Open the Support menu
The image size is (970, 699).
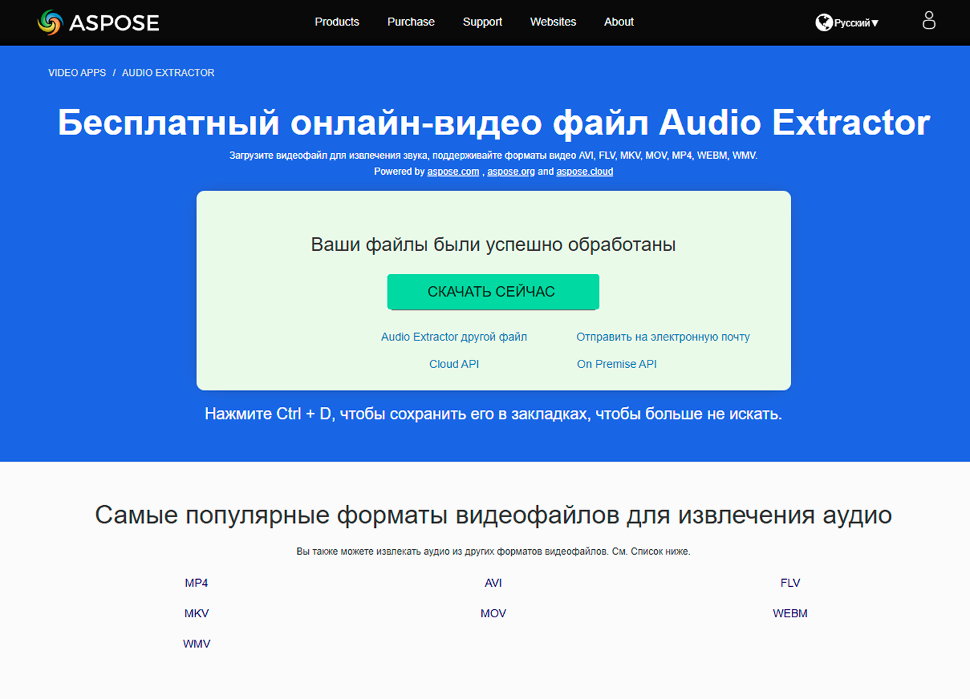482,22
